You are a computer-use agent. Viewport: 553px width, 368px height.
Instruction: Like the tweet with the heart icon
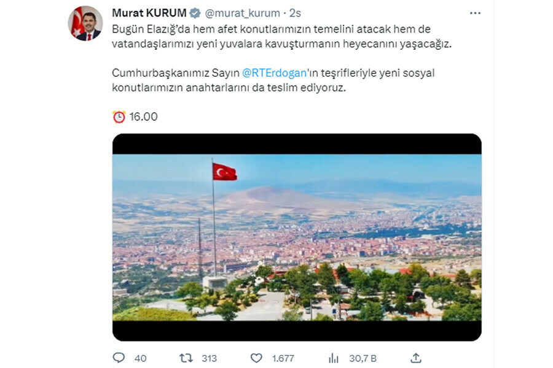256,358
